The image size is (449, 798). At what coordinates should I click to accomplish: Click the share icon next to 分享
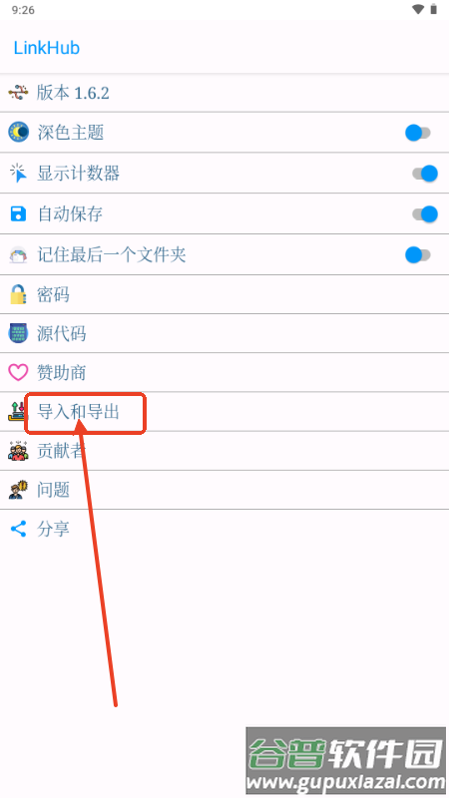tap(18, 529)
